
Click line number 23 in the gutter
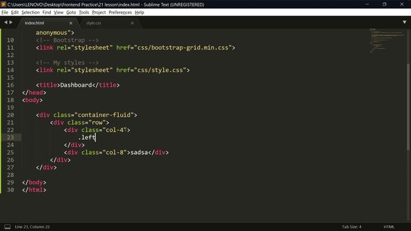10,137
